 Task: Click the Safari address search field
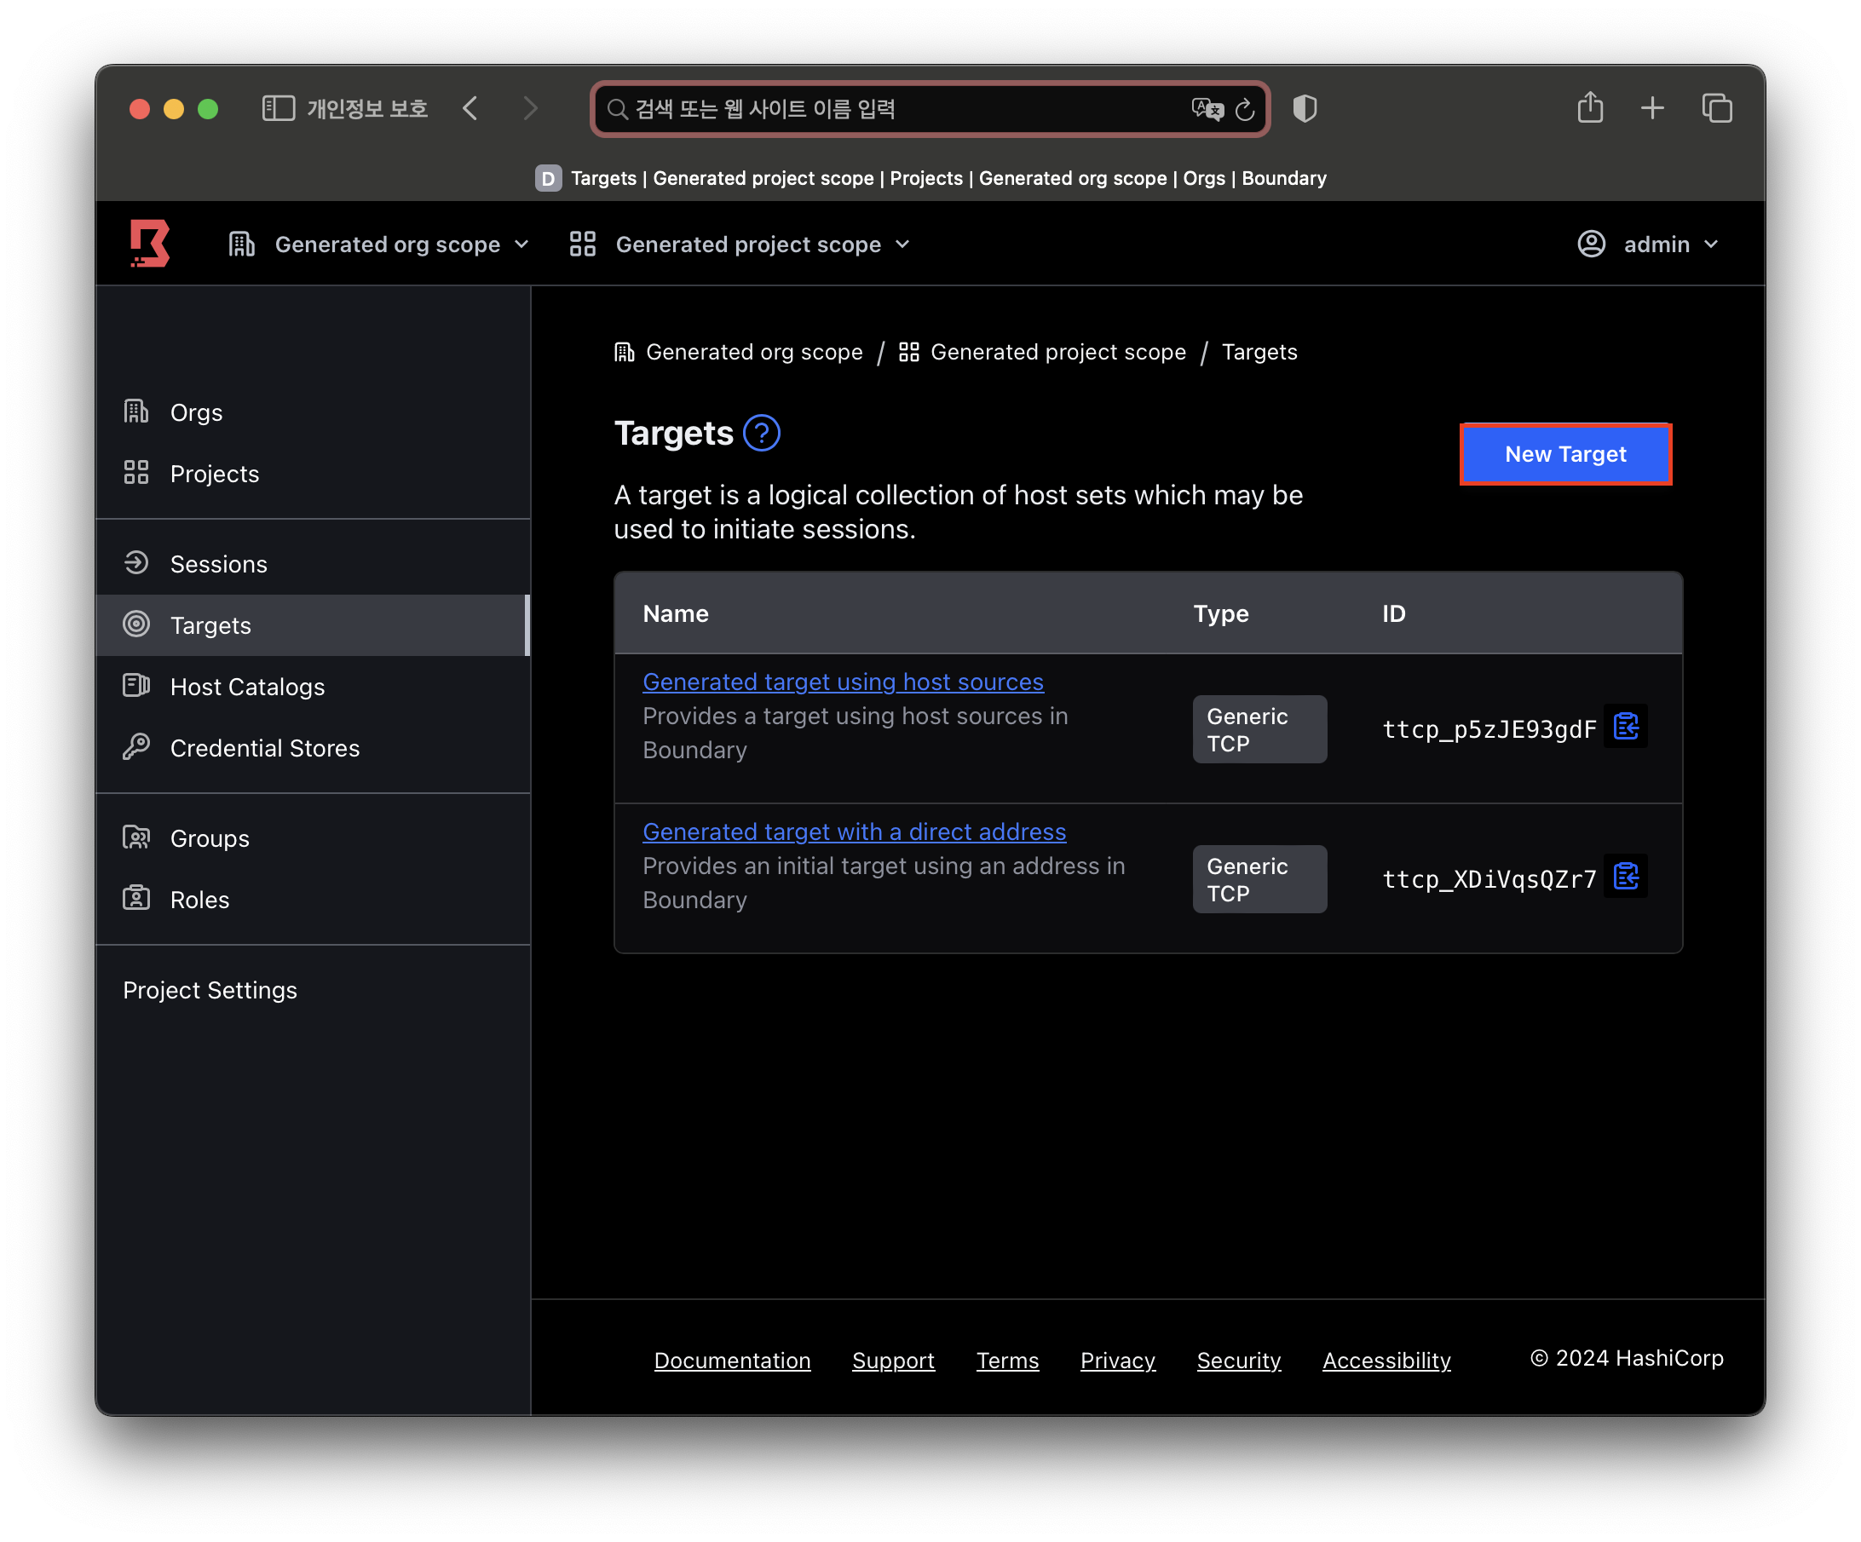pyautogui.click(x=895, y=109)
